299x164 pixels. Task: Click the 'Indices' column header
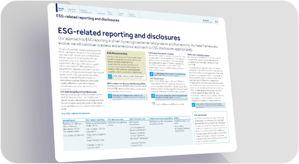[x=177, y=118]
